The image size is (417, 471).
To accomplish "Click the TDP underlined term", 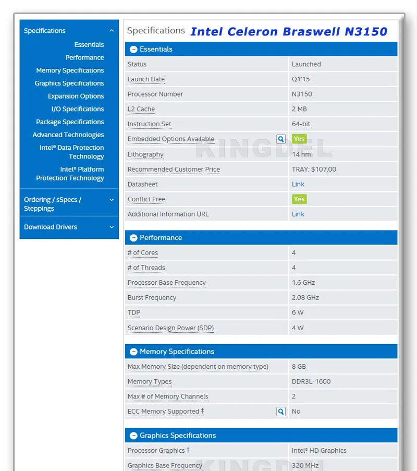I will tap(133, 312).
